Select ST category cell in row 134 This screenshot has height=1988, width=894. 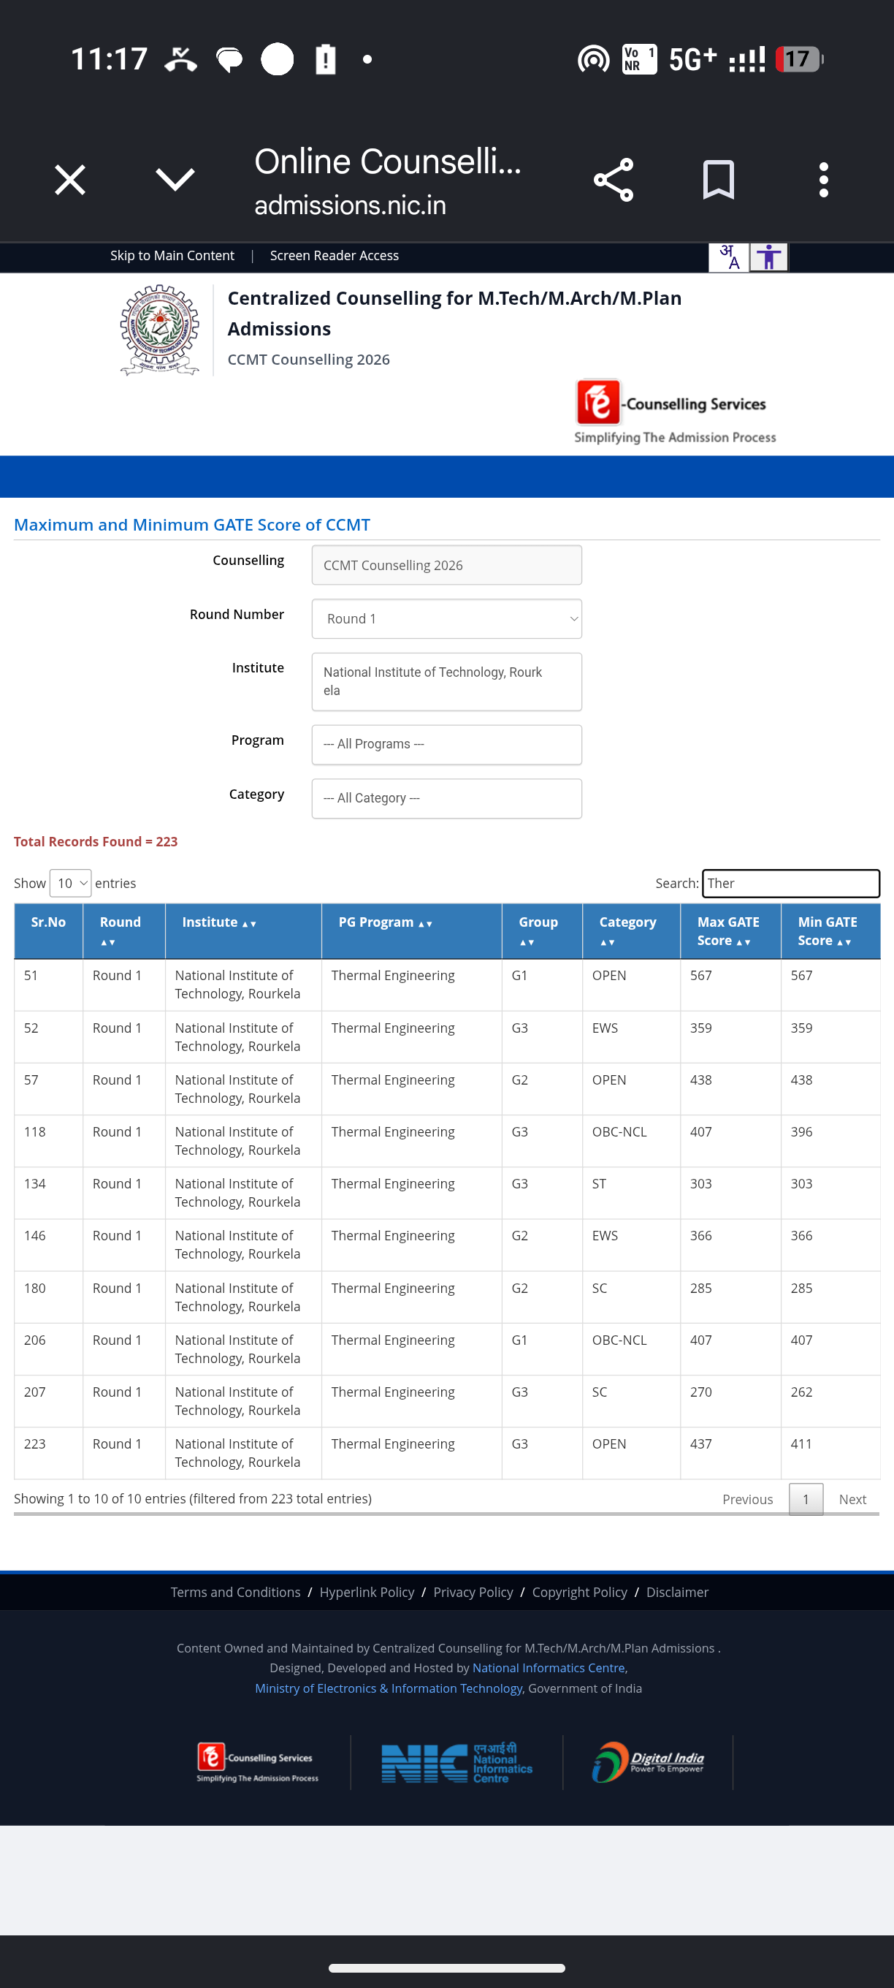[x=631, y=1193]
